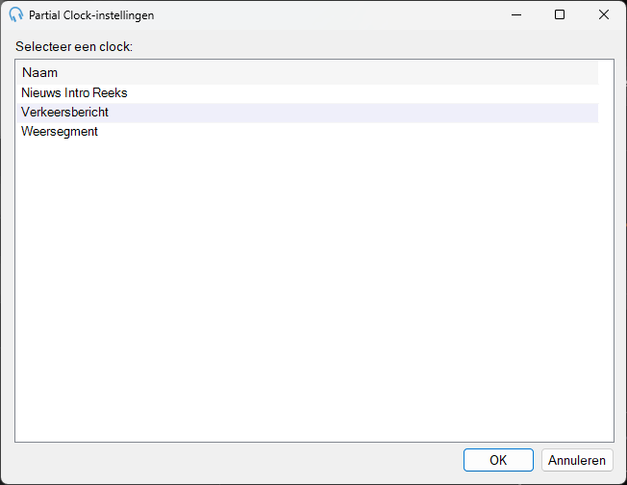Close the dialog with the X icon
The height and width of the screenshot is (485, 627).
603,14
